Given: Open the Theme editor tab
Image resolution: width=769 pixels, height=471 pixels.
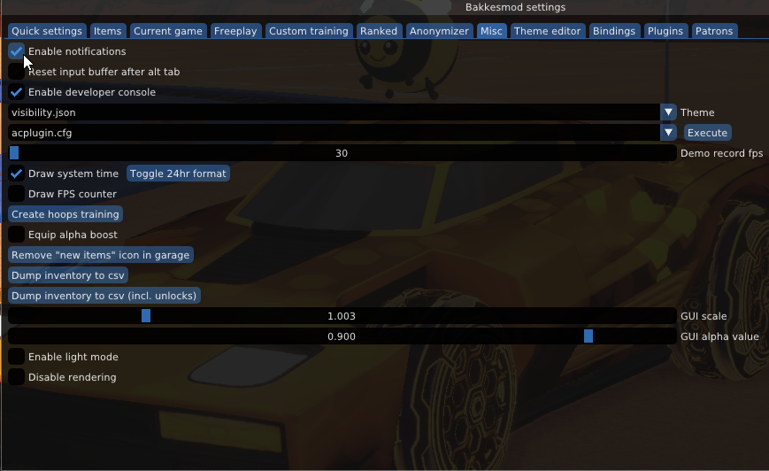Looking at the screenshot, I should coord(547,31).
